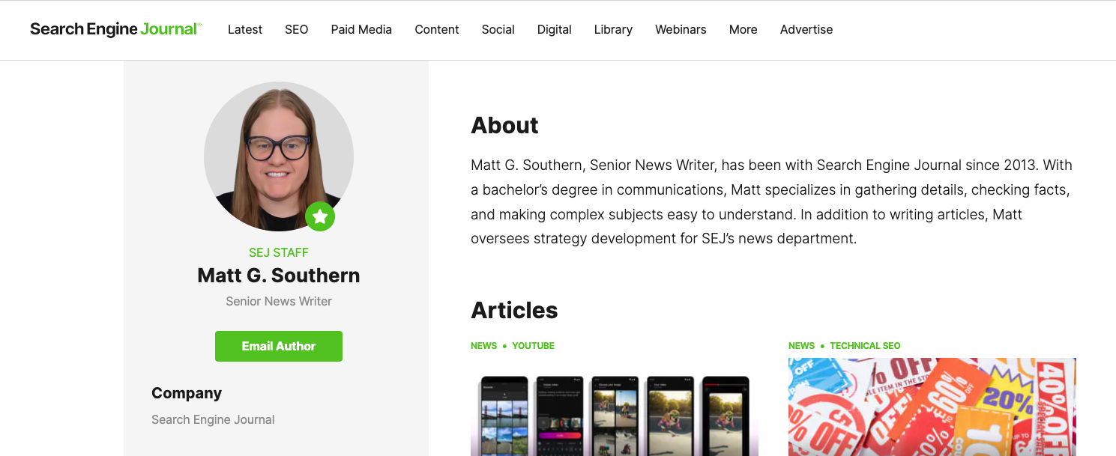Click the Email Author button
Viewport: 1116px width, 456px height.
click(279, 346)
